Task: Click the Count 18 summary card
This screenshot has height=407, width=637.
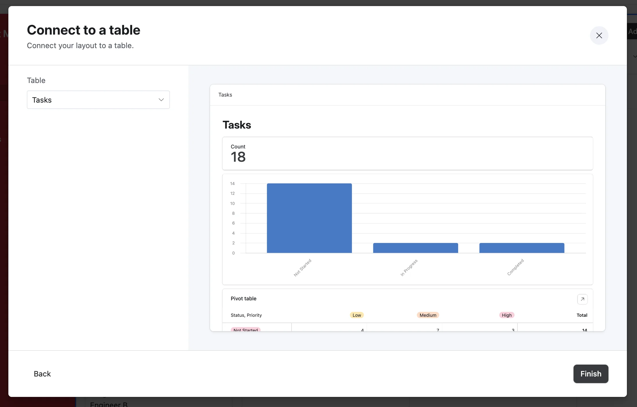Action: pos(407,153)
